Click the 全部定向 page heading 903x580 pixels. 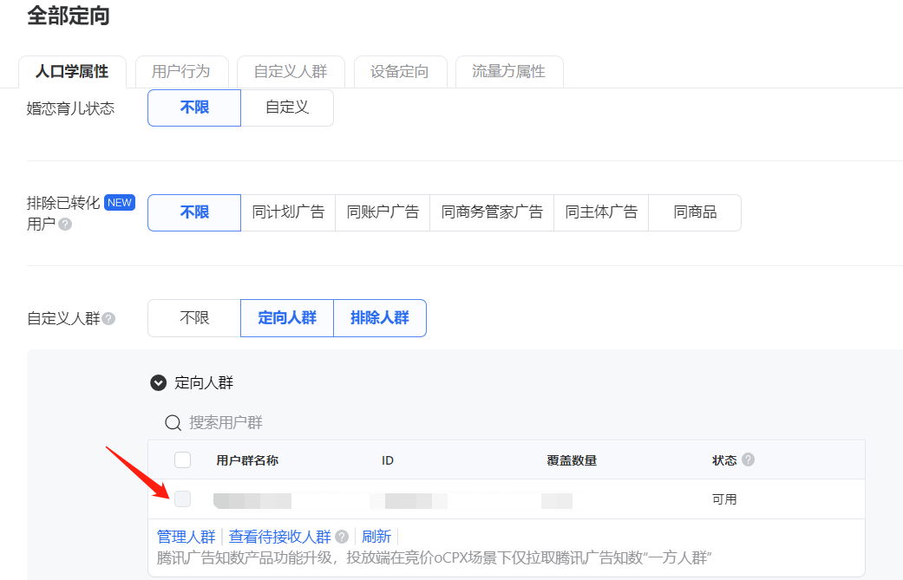(x=69, y=16)
